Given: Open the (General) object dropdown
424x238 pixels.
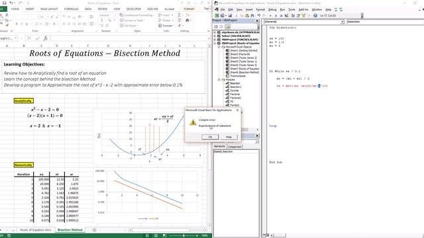Looking at the screenshot, I should tap(343, 22).
